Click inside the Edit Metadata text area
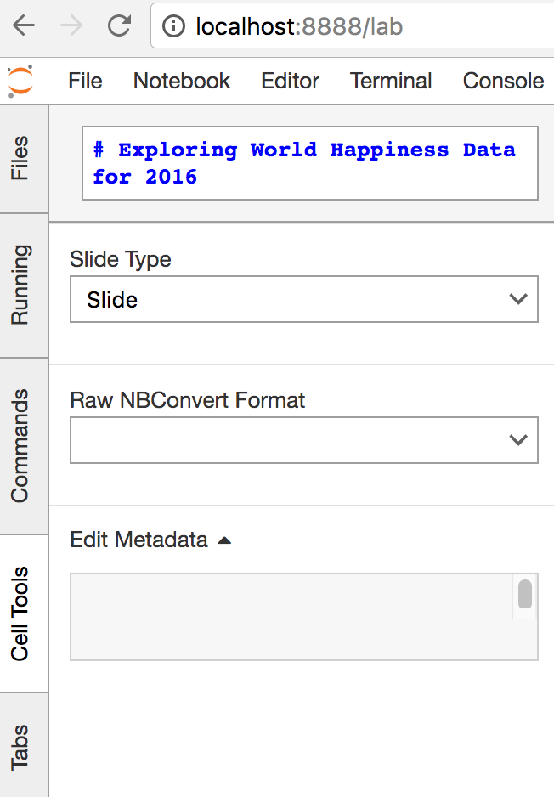 click(x=291, y=617)
